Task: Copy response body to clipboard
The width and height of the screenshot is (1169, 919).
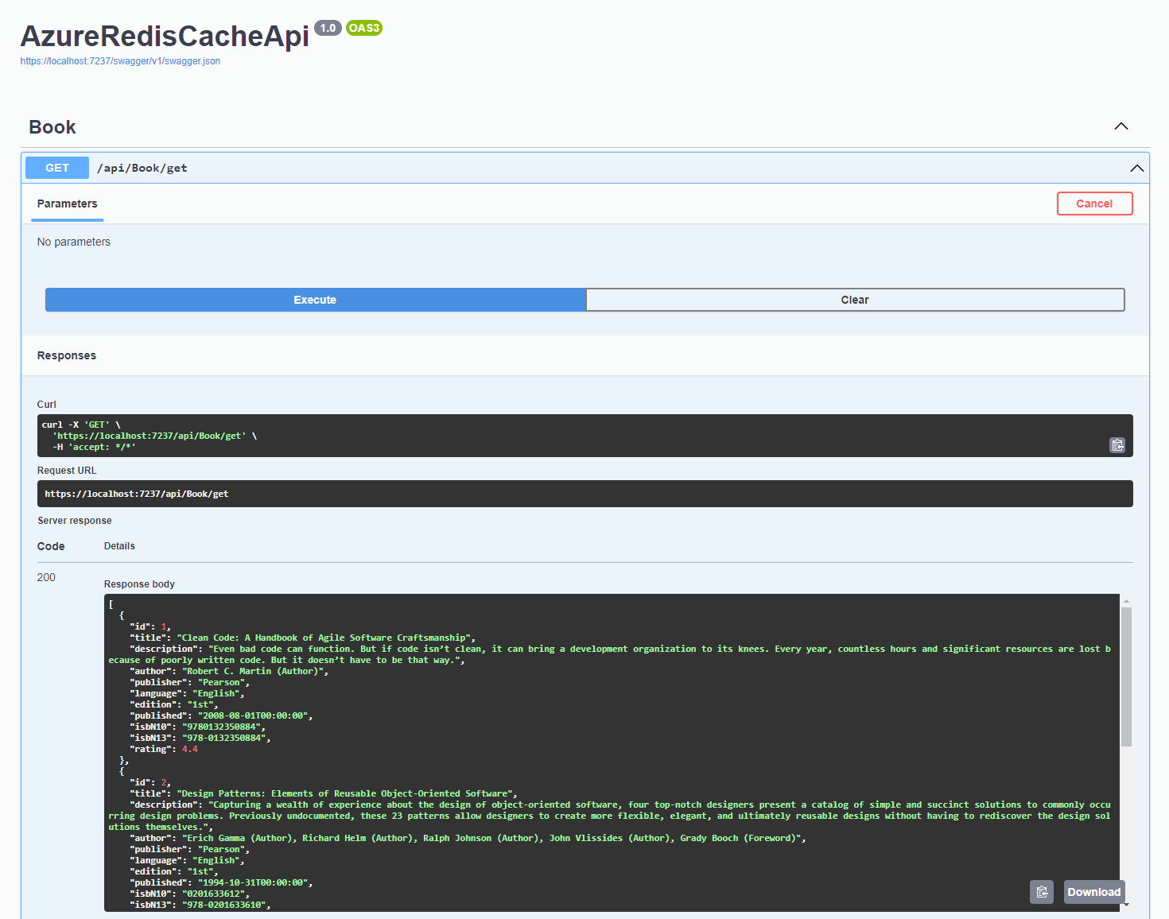Action: (1042, 892)
